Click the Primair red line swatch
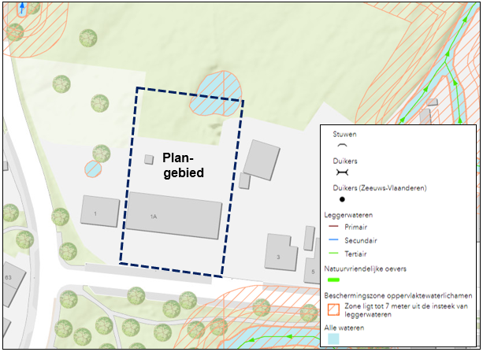 tap(333, 227)
